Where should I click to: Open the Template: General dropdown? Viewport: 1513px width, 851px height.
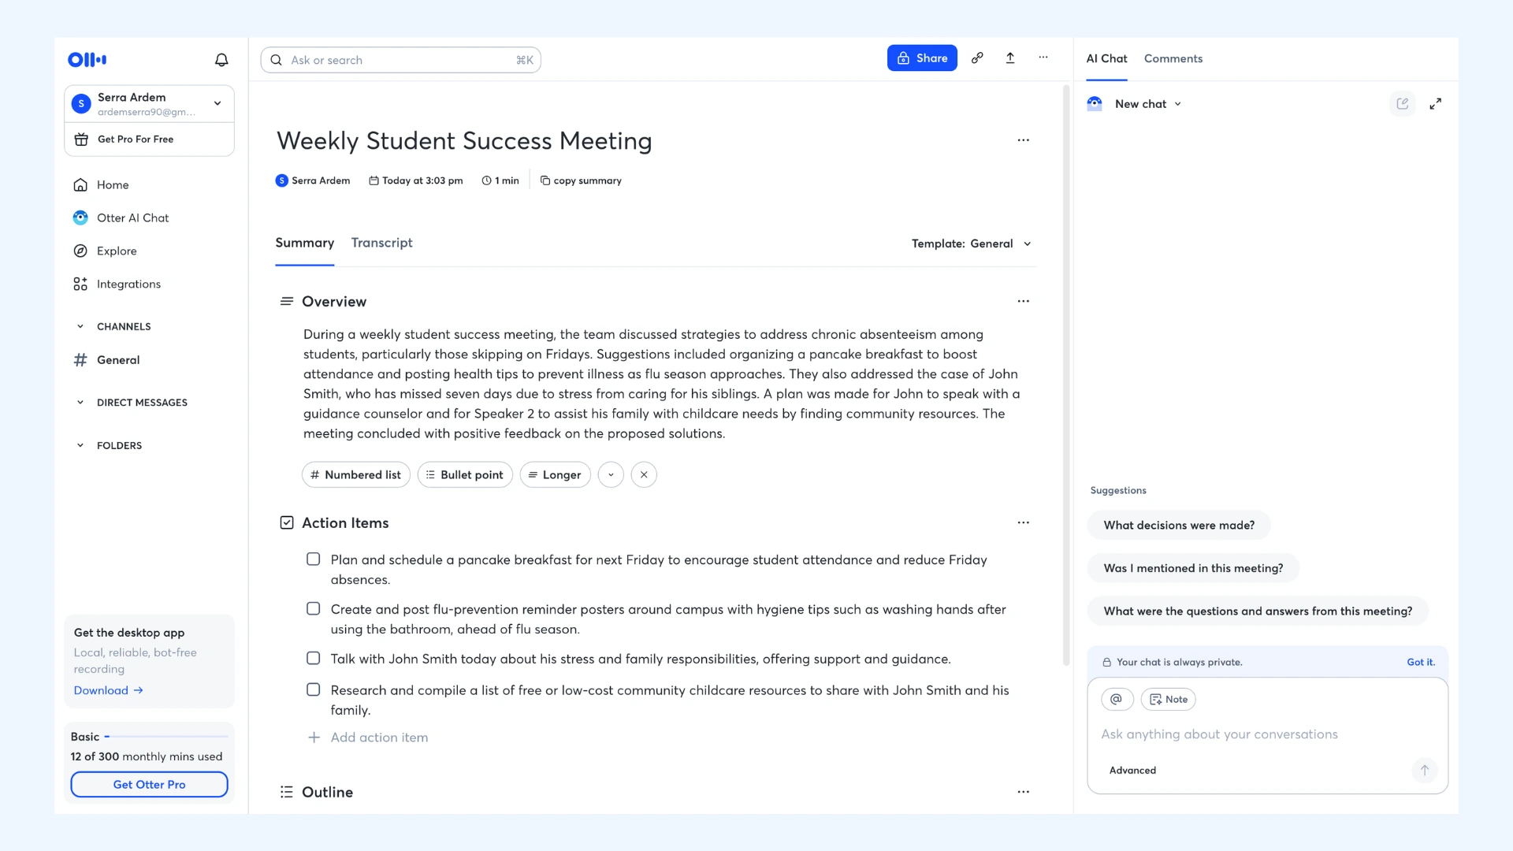click(972, 243)
